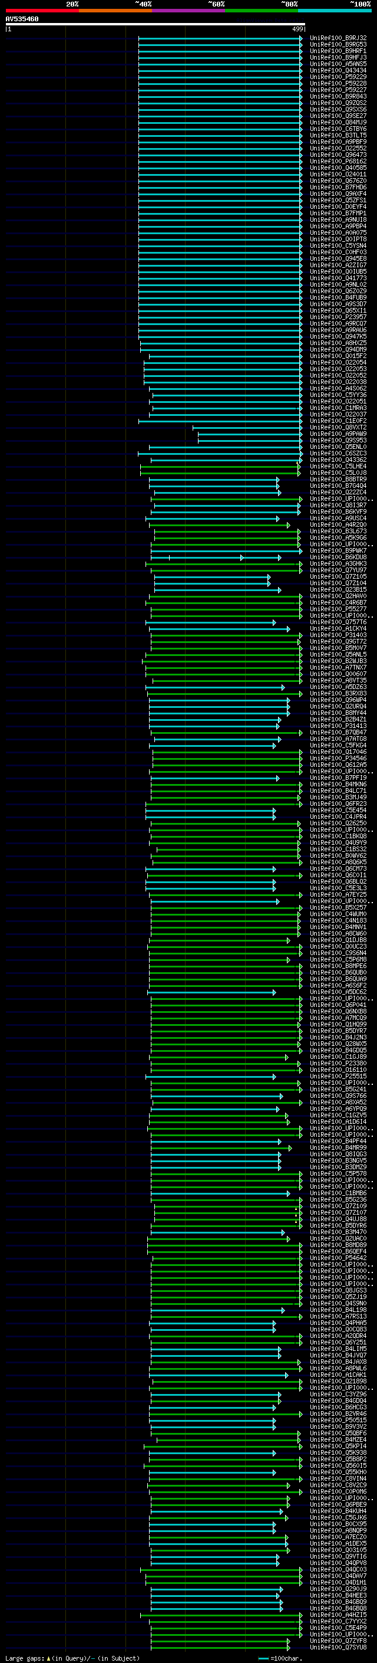Viewport: 377px width, 1663px height.
Task: Select label UniRef100_Q00607
Action: click(338, 674)
